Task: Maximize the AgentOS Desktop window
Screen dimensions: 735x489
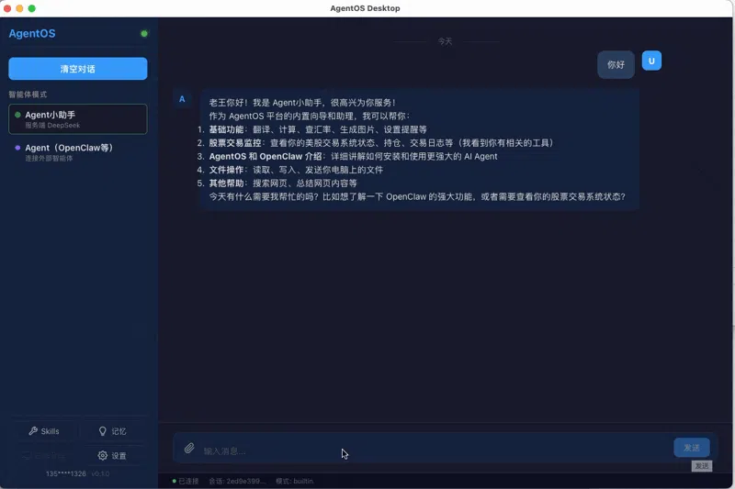Action: [32, 8]
